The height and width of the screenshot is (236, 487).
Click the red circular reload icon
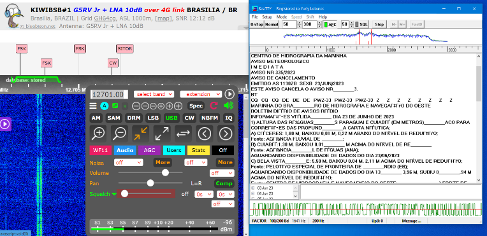[x=214, y=106]
